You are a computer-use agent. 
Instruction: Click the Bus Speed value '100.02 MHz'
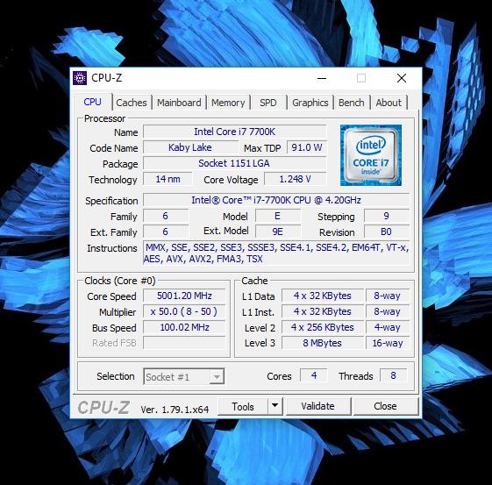click(184, 327)
